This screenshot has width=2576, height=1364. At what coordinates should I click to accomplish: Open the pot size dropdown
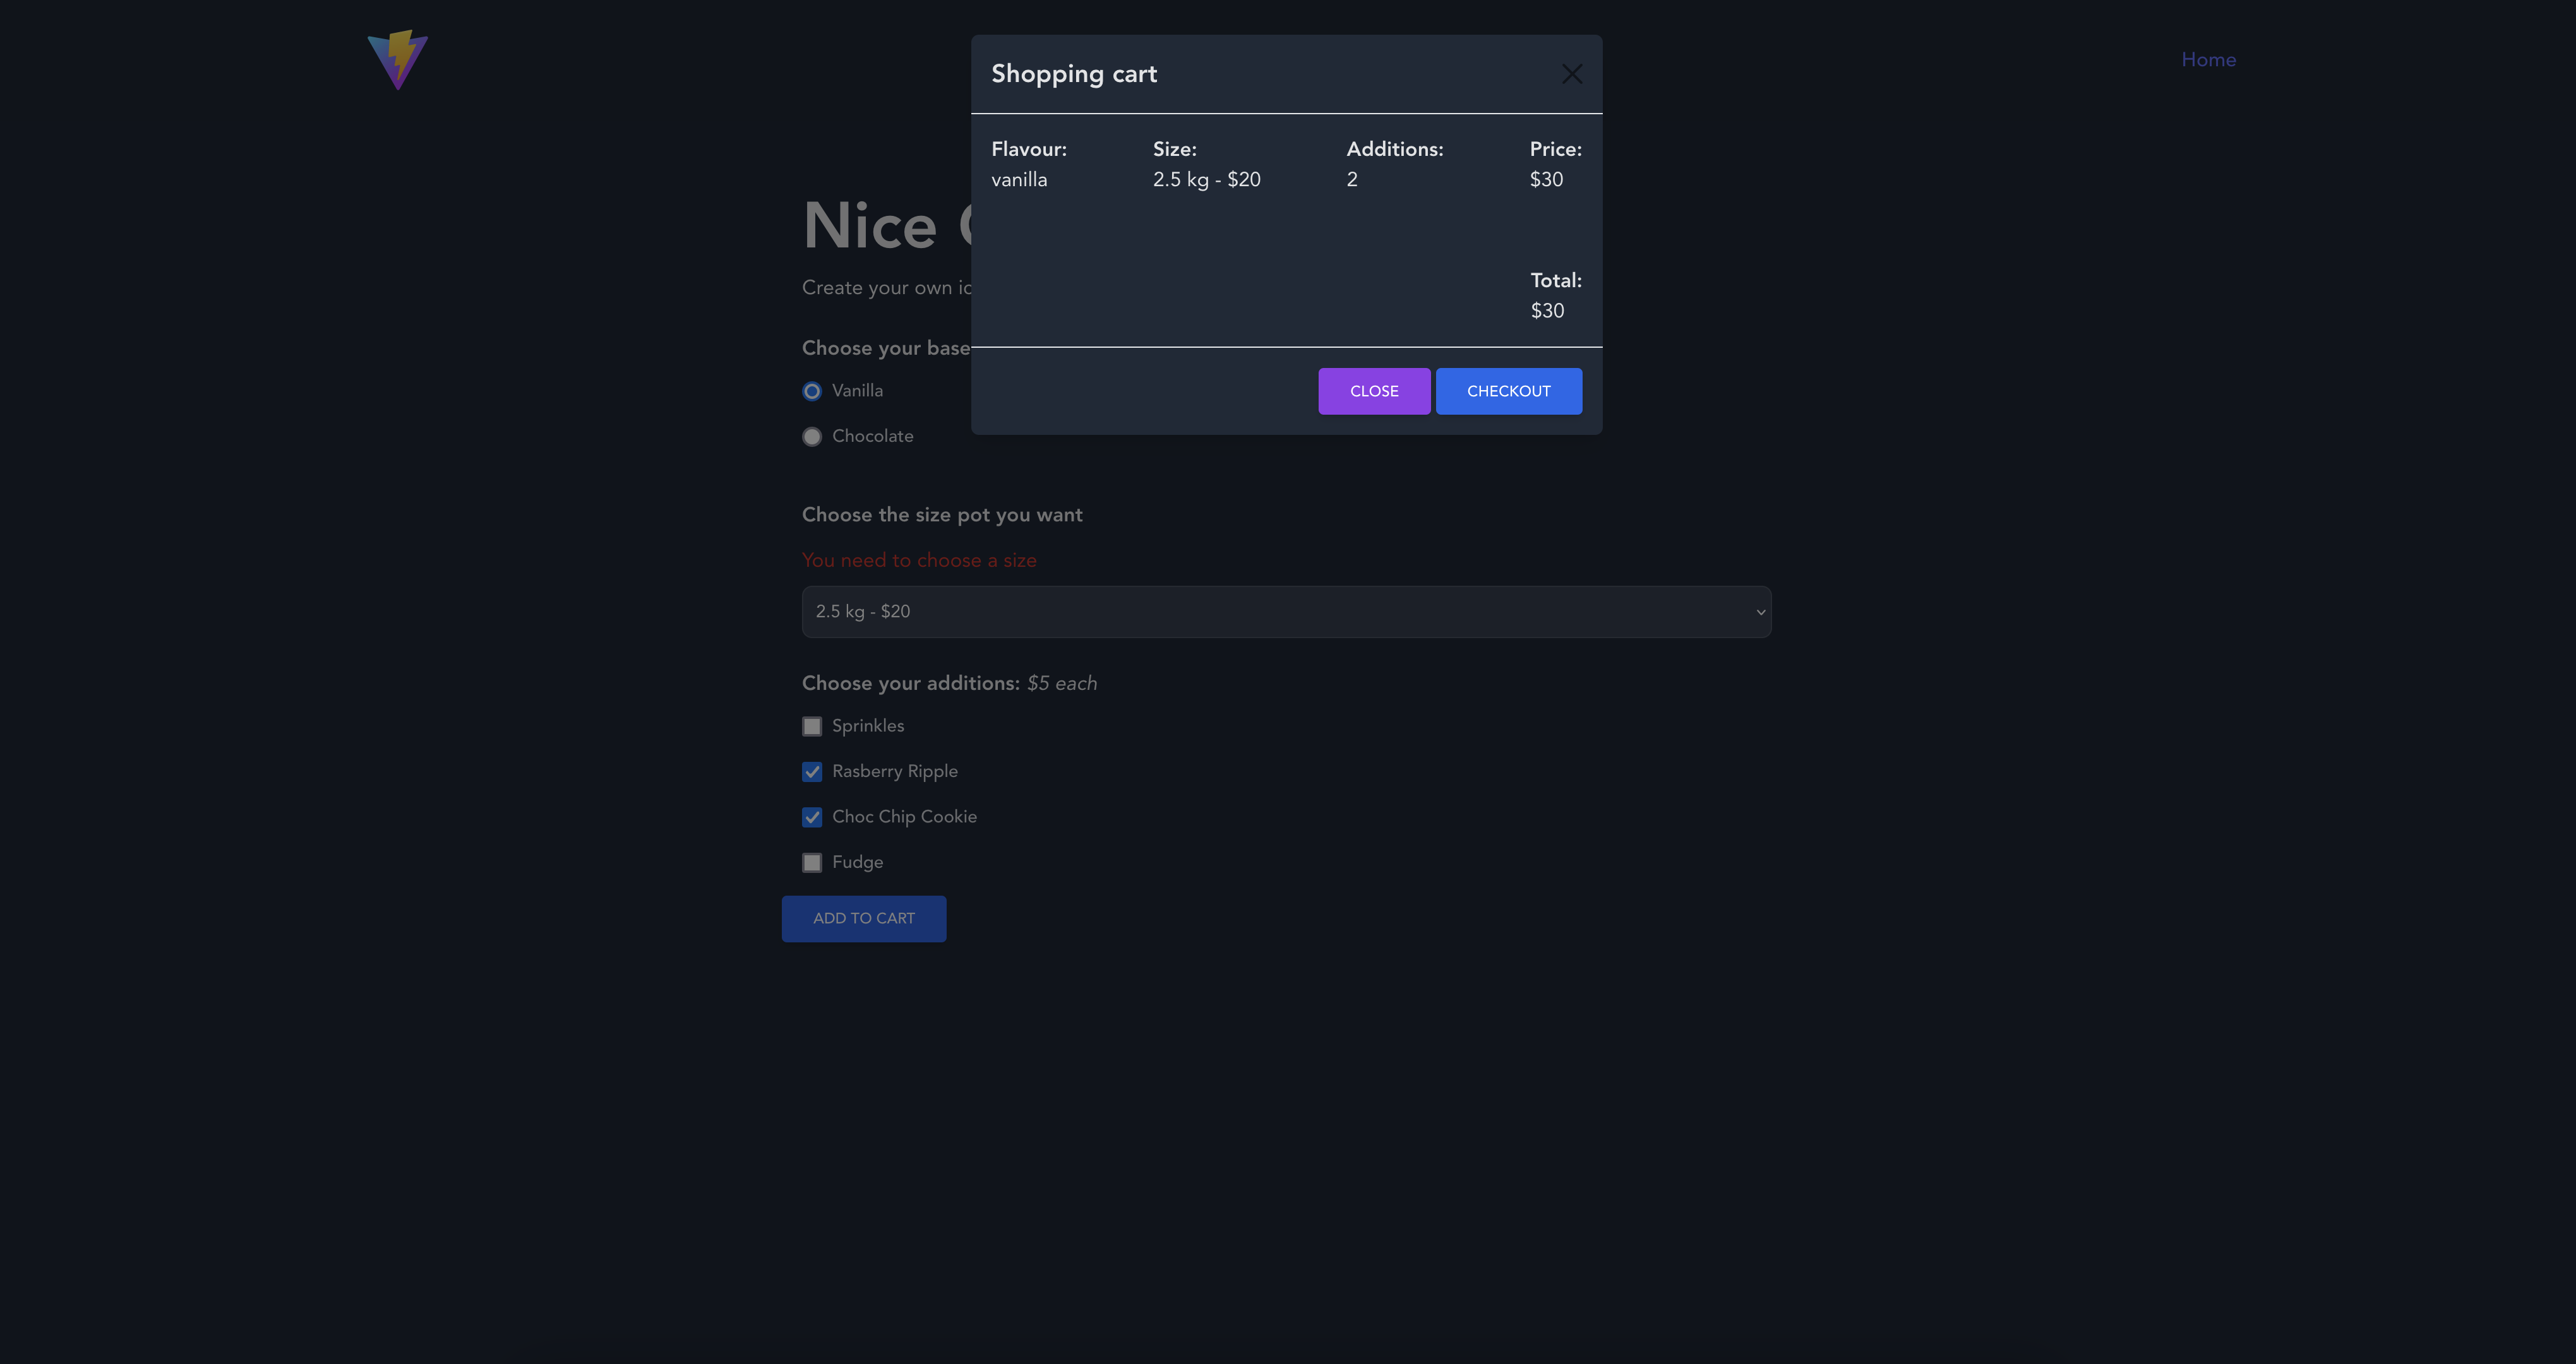(x=1285, y=612)
